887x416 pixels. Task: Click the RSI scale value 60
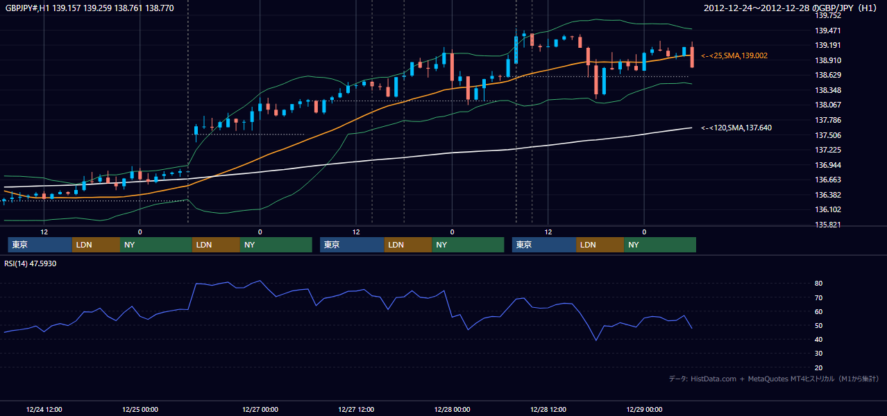(819, 311)
